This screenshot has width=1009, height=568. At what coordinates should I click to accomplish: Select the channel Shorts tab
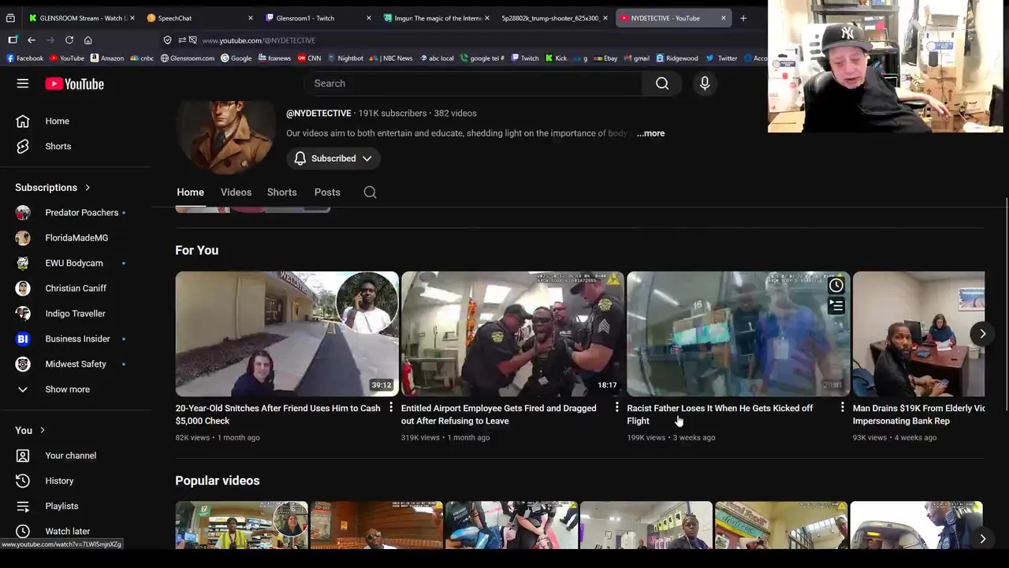[281, 192]
